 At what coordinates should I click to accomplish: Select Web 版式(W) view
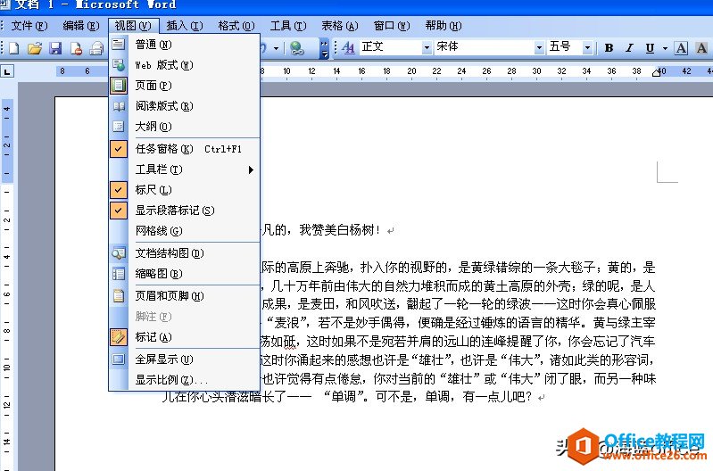(x=185, y=64)
